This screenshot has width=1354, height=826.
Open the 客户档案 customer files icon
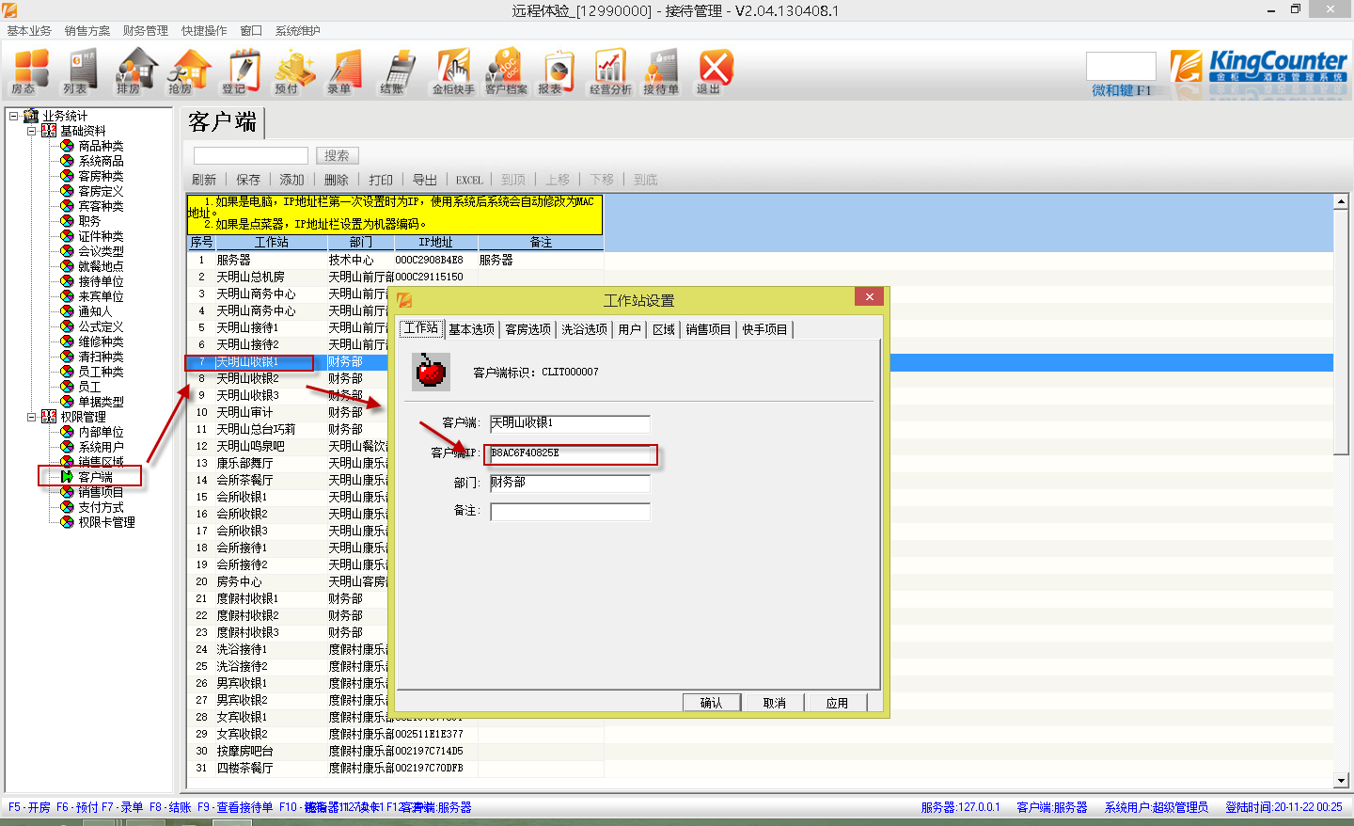coord(506,71)
